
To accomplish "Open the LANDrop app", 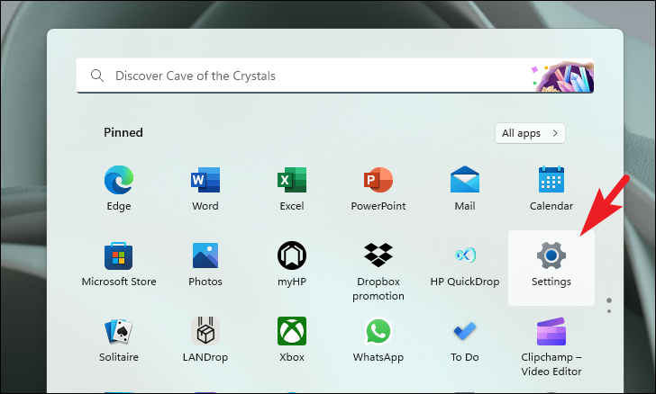I will click(205, 331).
